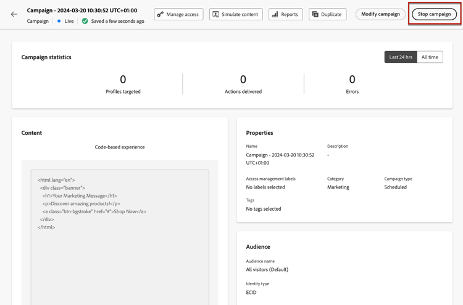Click the All visitors (Default) audience name
This screenshot has height=305, width=463.
(x=267, y=270)
